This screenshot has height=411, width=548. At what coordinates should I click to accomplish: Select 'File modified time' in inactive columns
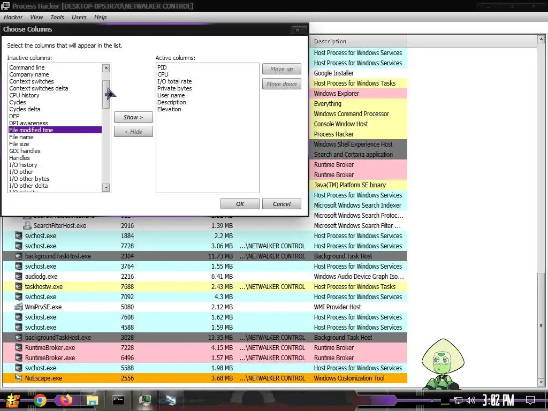[55, 130]
